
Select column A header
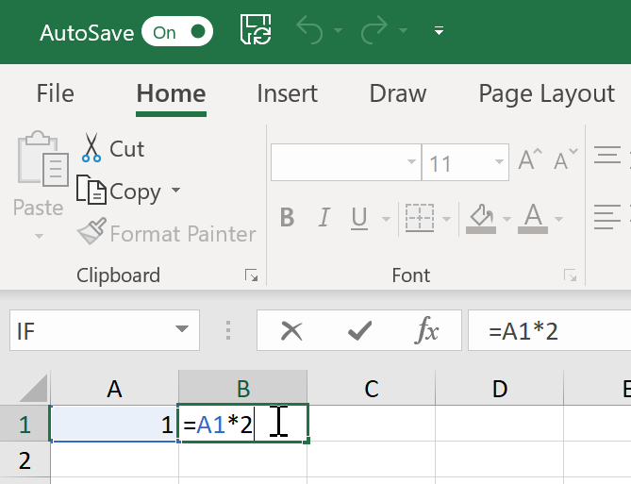pyautogui.click(x=115, y=389)
